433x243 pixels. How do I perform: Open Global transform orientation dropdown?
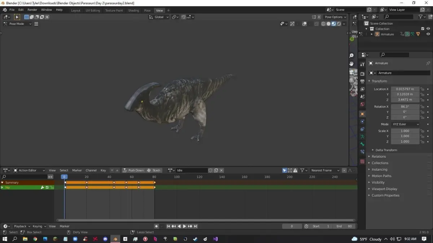point(159,17)
